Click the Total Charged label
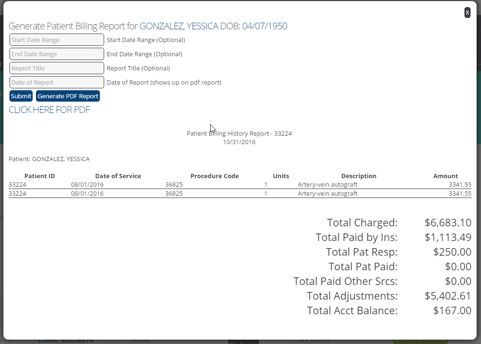This screenshot has width=481, height=344. [362, 223]
